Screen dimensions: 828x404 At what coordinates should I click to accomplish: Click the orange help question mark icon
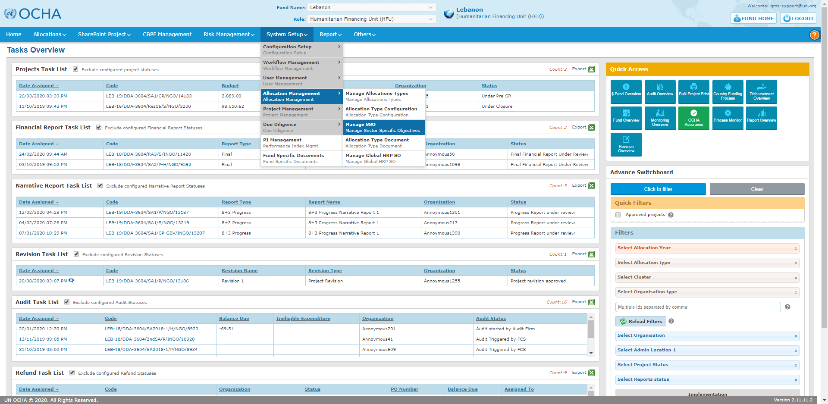814,35
